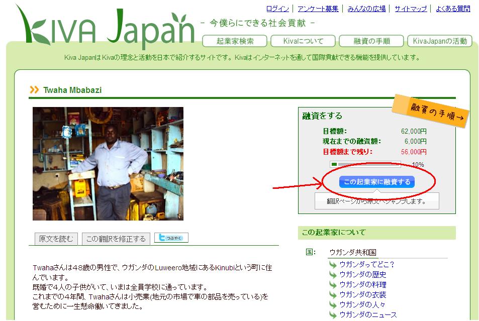This screenshot has height=321, width=479.
Task: Open ウガンダの衣装 link
Action: click(x=362, y=295)
